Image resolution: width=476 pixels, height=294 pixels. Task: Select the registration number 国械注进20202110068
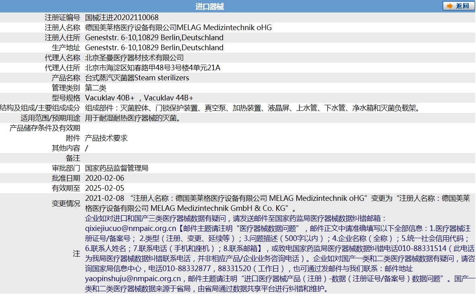click(122, 18)
